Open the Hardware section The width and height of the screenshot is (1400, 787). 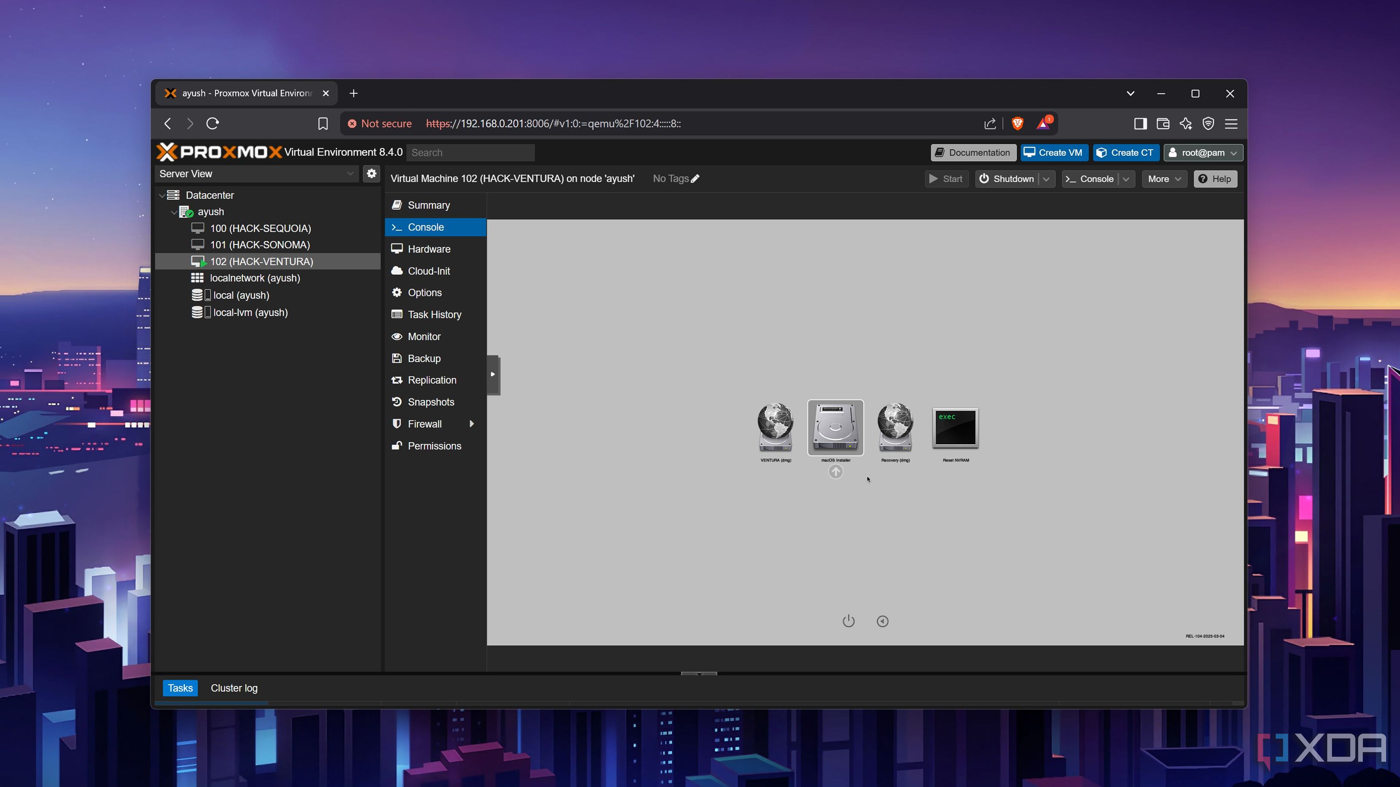(435, 249)
